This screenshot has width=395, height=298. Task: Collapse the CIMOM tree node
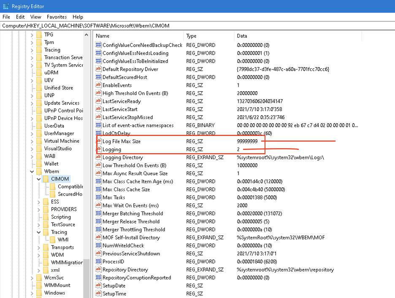pyautogui.click(x=39, y=179)
